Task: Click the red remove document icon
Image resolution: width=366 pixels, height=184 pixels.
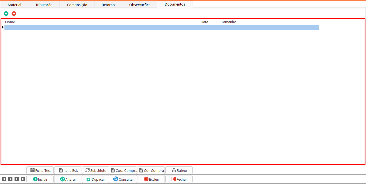Action: pyautogui.click(x=14, y=14)
